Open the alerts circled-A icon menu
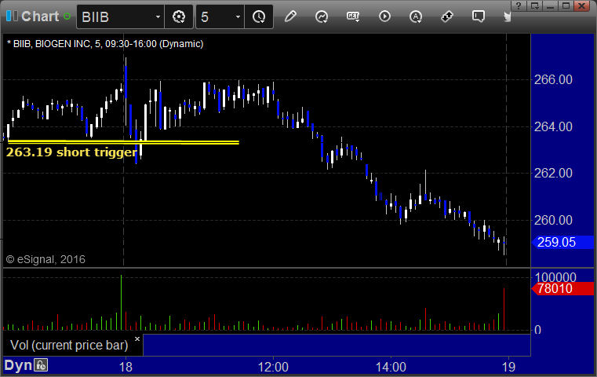Screen dimensions: 597x377 (415, 16)
